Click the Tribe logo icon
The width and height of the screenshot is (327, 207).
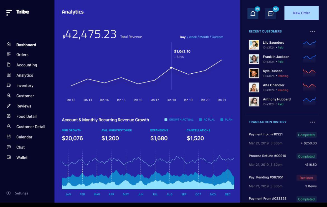click(9, 12)
